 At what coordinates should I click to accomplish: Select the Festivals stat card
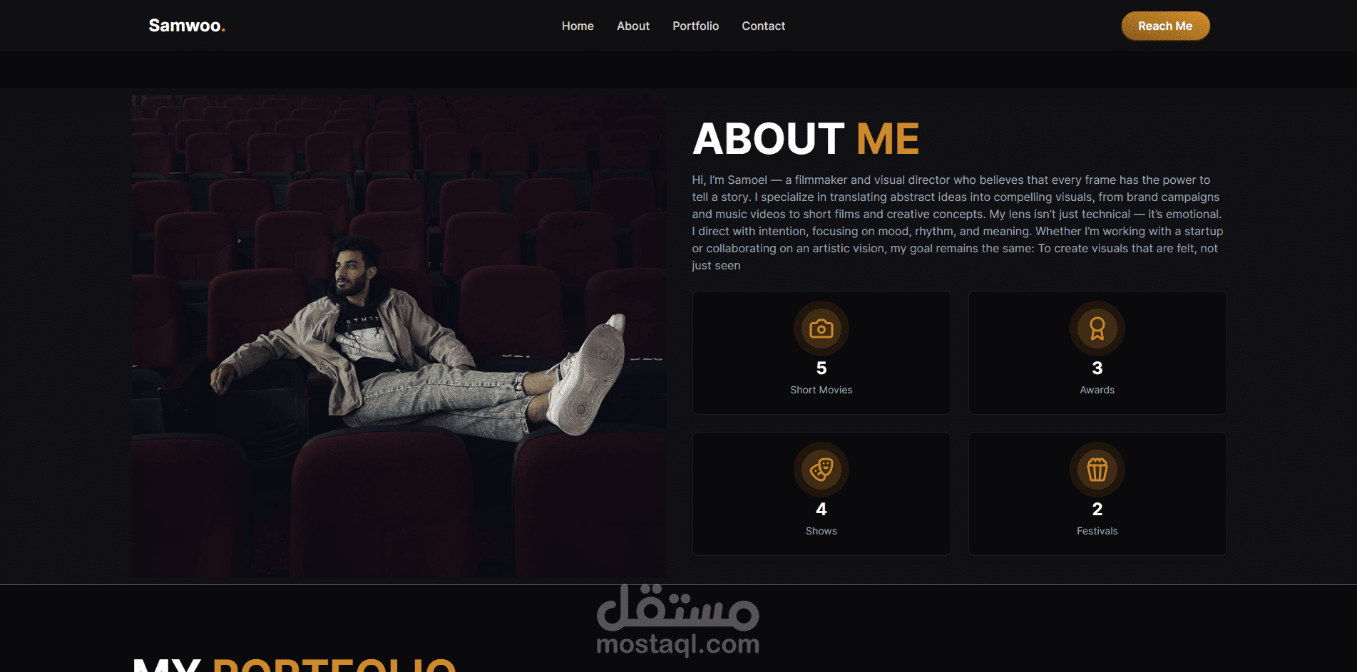coord(1097,494)
